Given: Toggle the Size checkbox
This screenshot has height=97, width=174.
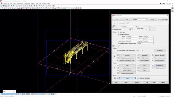Looking at the screenshot, I should 113,32.
